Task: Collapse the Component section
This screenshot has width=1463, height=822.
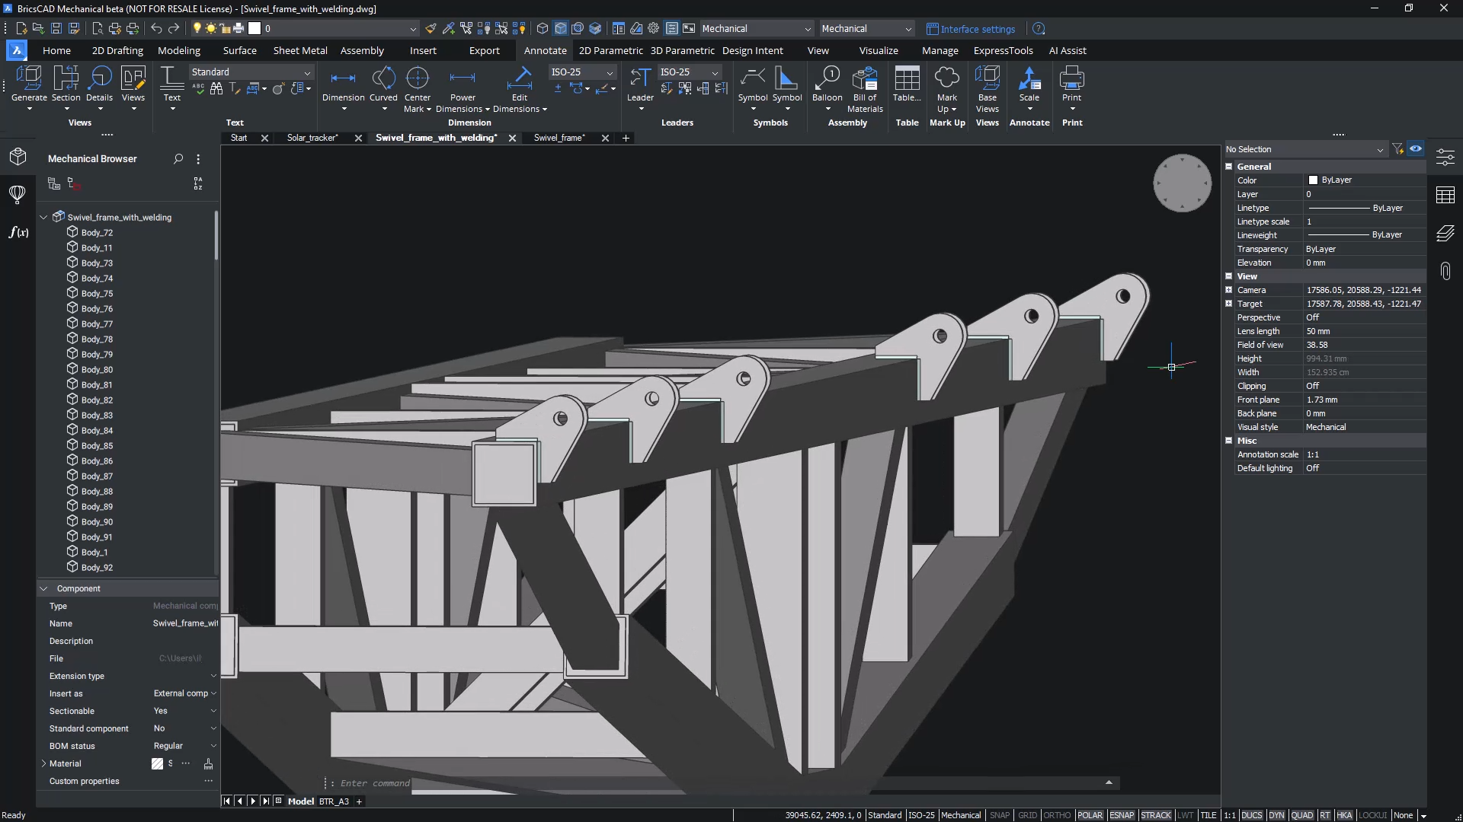Action: tap(43, 588)
